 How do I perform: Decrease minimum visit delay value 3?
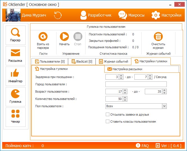tap(121, 78)
